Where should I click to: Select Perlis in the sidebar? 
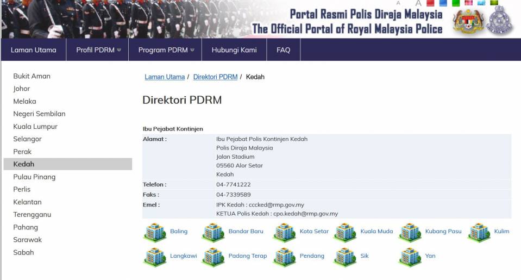point(22,189)
